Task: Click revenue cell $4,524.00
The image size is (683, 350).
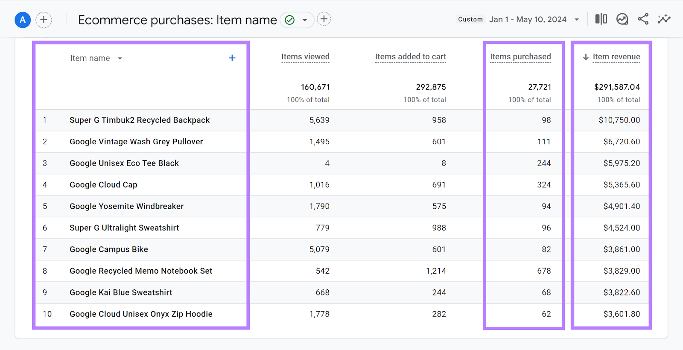Action: (x=622, y=228)
